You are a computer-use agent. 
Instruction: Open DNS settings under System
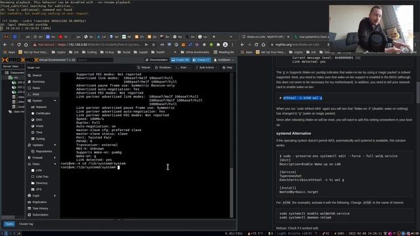click(39, 119)
